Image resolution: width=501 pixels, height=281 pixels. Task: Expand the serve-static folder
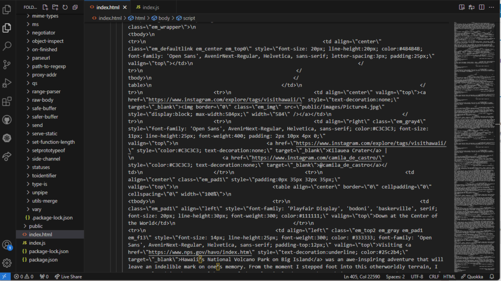45,133
